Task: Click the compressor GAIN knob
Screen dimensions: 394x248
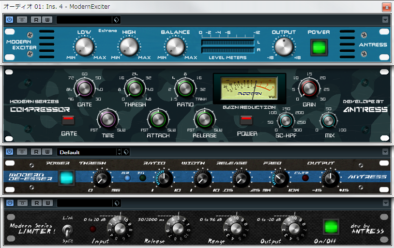Action: (309, 88)
